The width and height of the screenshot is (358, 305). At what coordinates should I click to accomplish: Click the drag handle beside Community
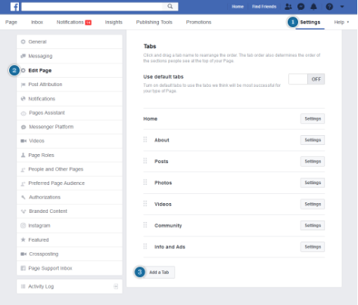(145, 225)
